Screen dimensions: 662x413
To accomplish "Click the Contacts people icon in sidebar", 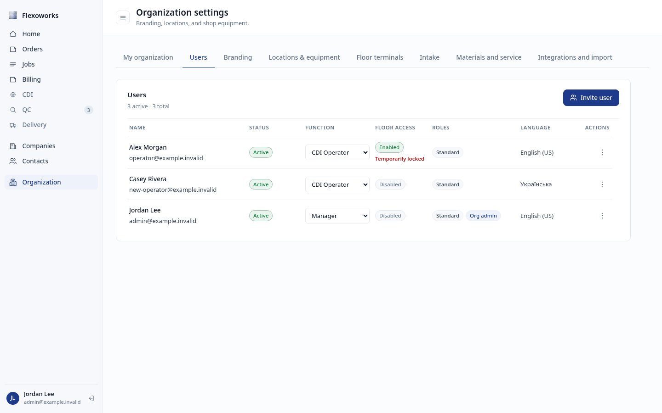I will point(13,161).
